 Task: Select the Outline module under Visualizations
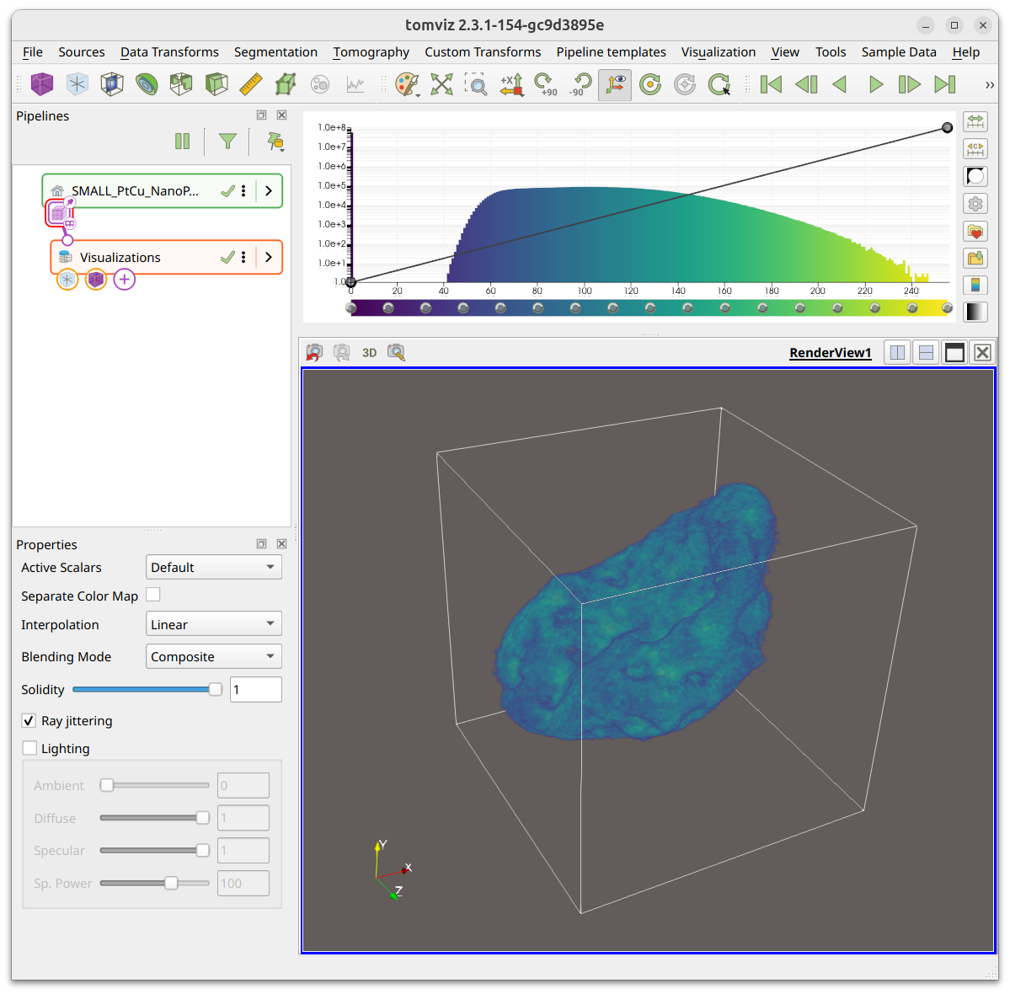click(67, 280)
